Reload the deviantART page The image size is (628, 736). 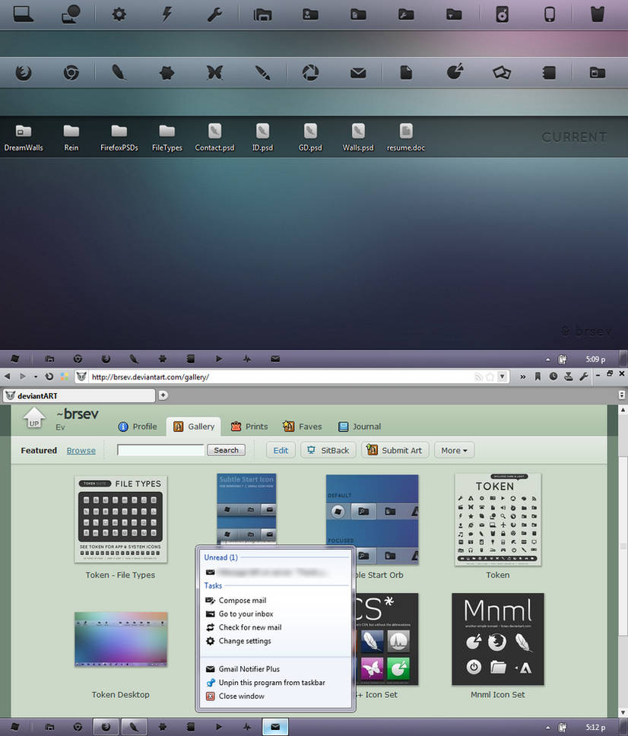(x=49, y=376)
